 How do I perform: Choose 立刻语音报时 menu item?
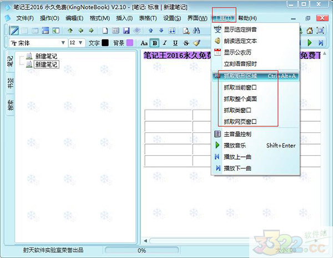pos(256,64)
